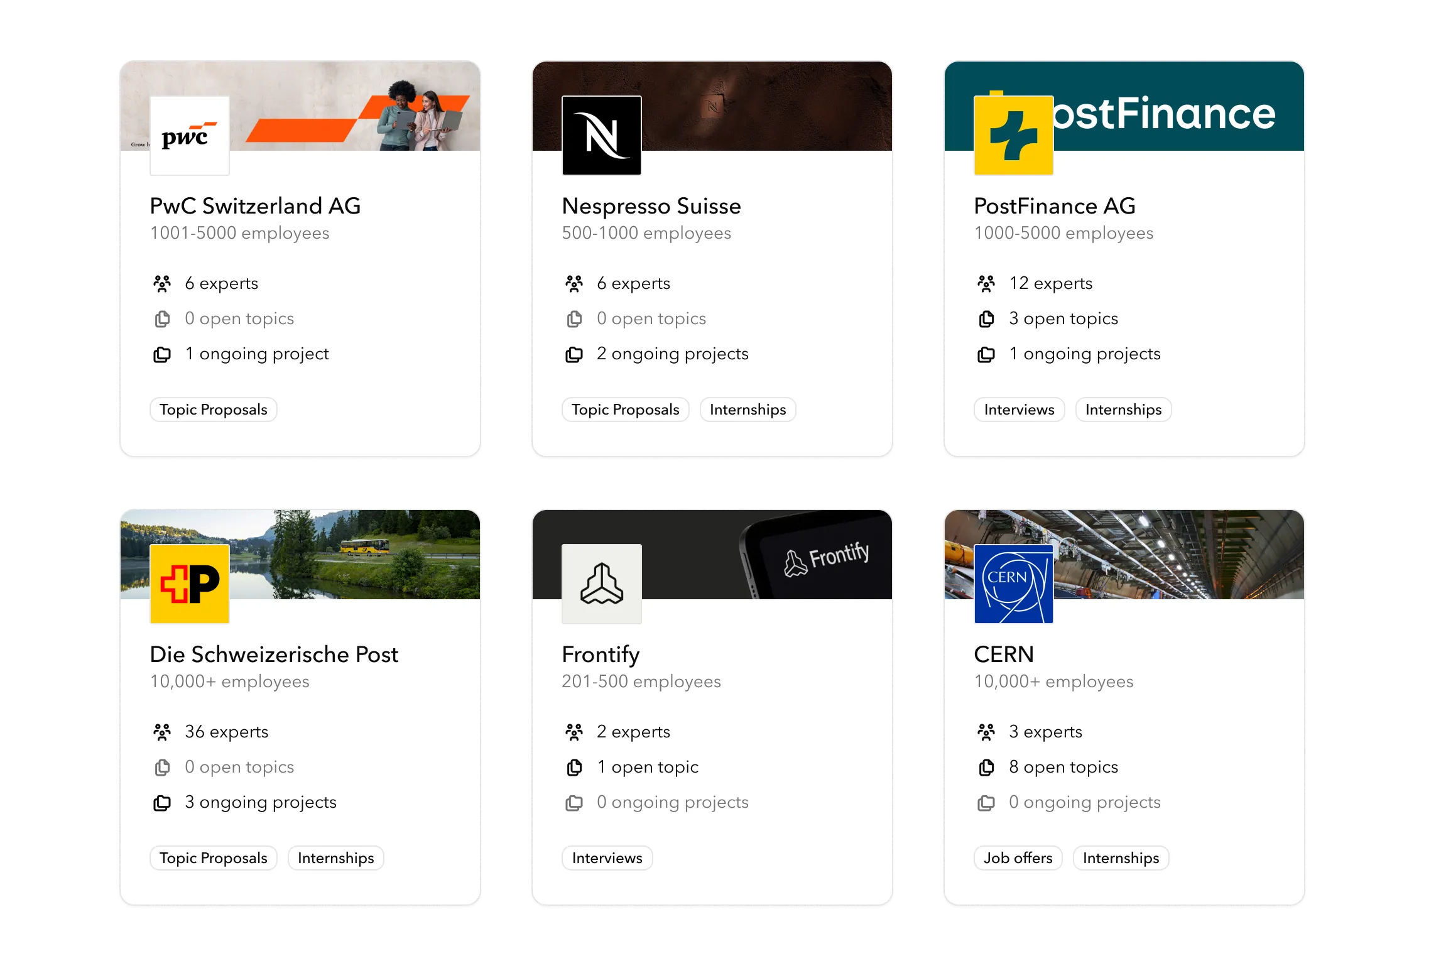
Task: Select Job offers tag on CERN card
Action: coord(1018,858)
